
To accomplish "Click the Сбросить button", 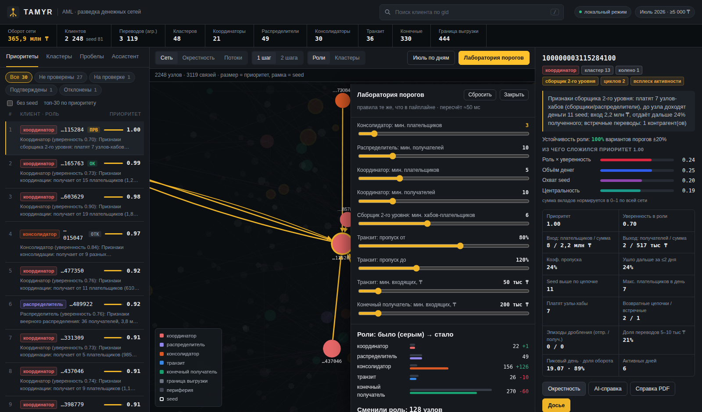I will pos(480,95).
